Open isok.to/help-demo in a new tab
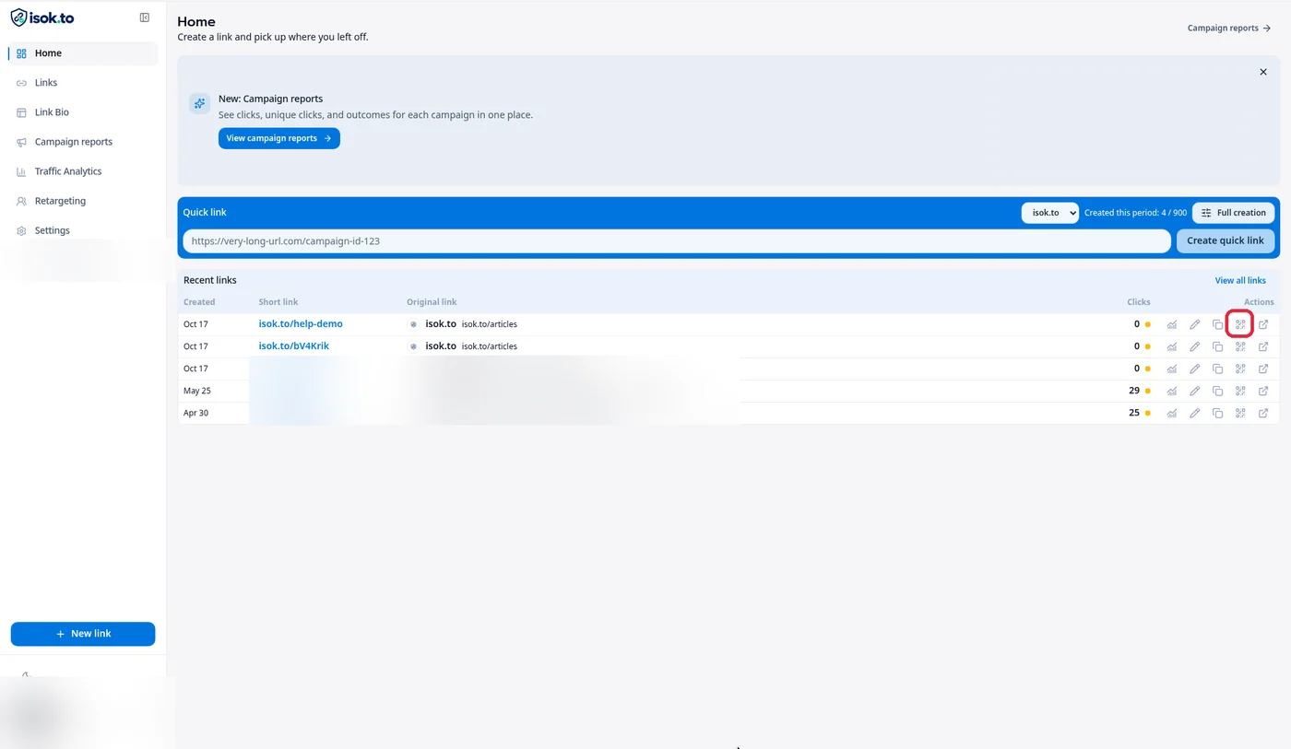Viewport: 1291px width, 749px height. pos(1263,324)
